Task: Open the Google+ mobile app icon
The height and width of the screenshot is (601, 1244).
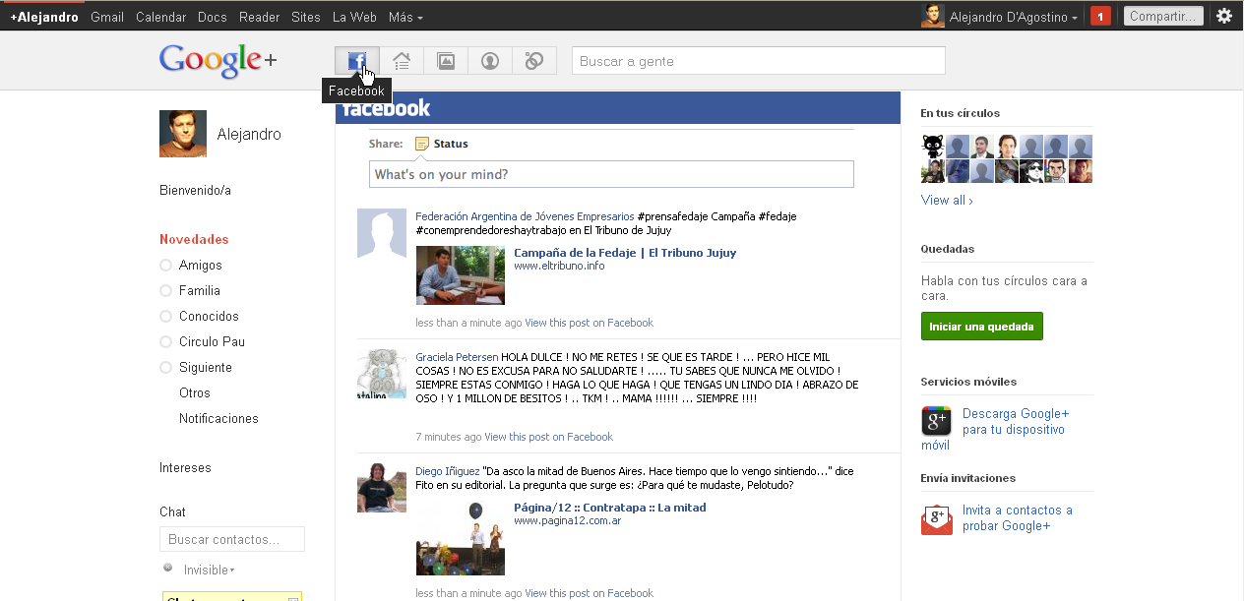Action: 936,421
